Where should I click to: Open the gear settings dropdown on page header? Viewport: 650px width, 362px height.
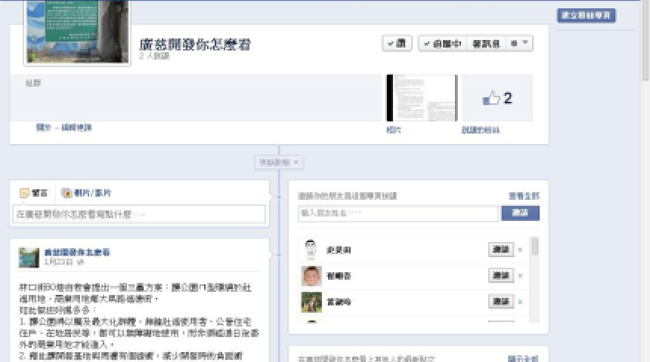519,44
